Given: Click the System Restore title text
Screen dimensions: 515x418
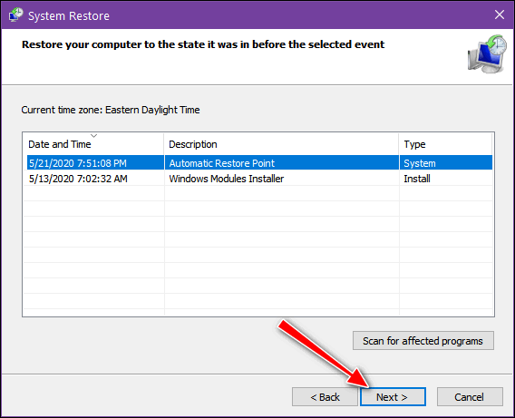Looking at the screenshot, I should (x=69, y=15).
